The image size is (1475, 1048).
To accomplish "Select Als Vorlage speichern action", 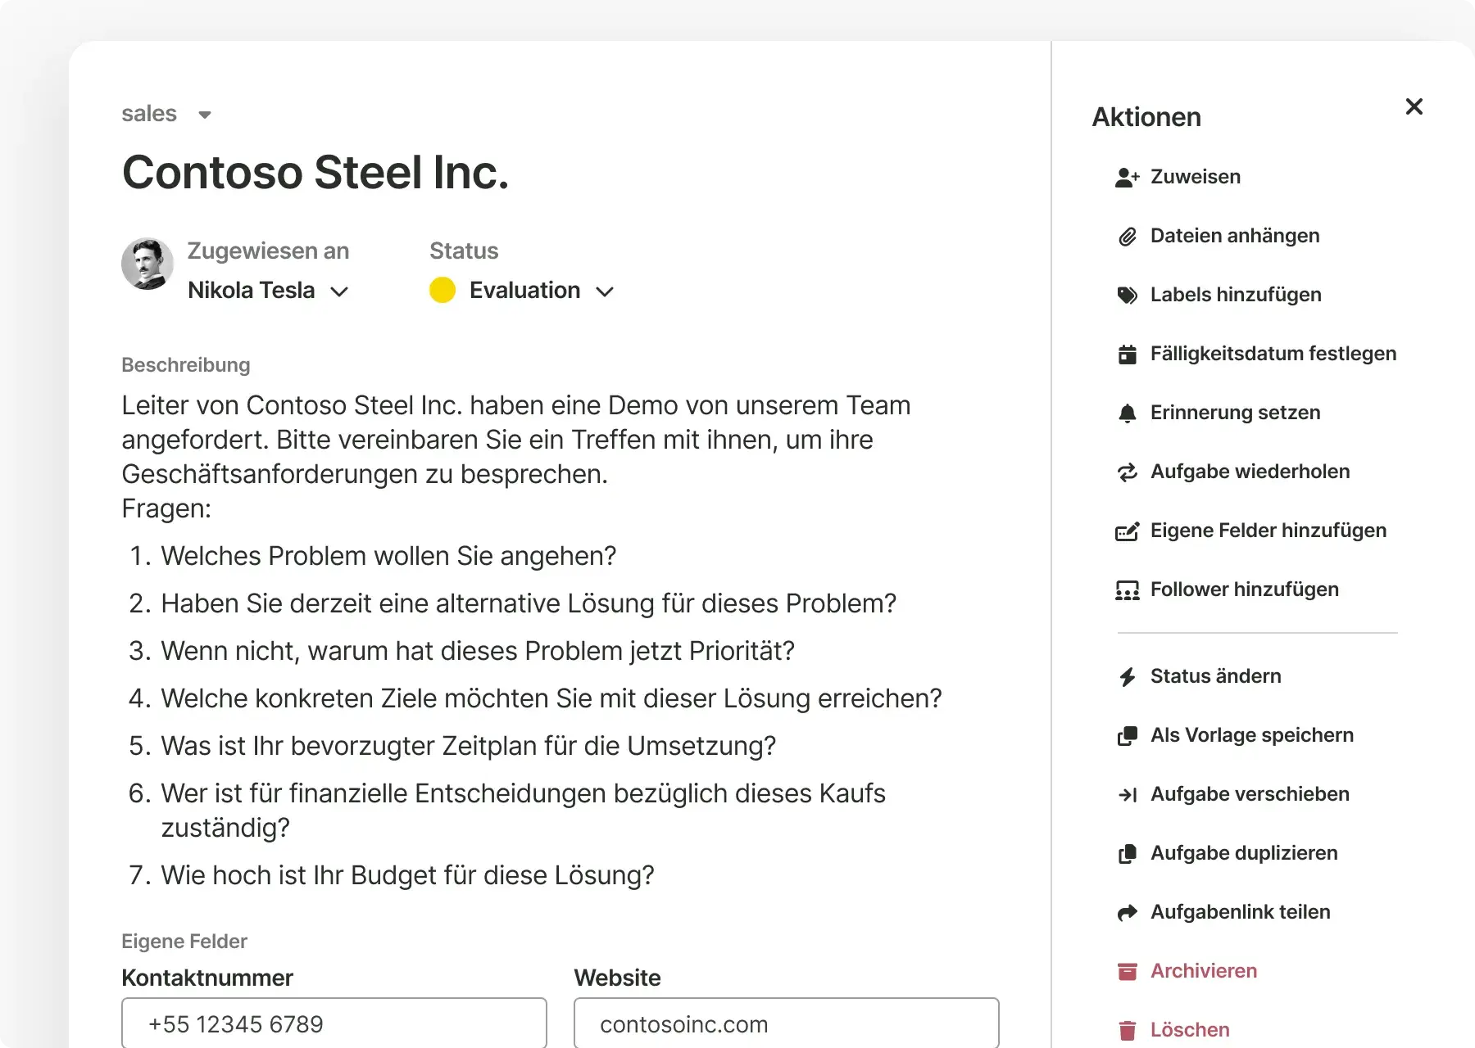I will coord(1251,735).
